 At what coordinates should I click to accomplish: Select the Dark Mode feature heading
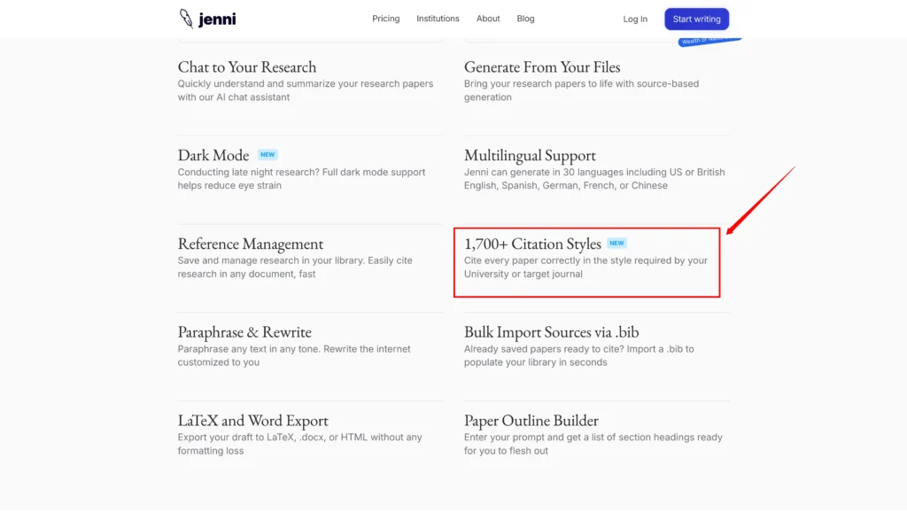coord(213,156)
